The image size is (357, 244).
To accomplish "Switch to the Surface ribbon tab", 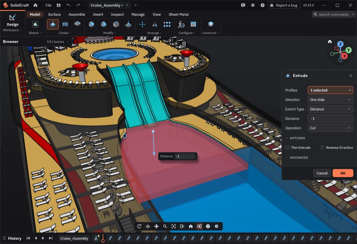I will coord(54,14).
